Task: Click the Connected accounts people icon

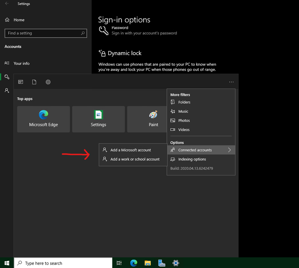Action: [x=173, y=150]
